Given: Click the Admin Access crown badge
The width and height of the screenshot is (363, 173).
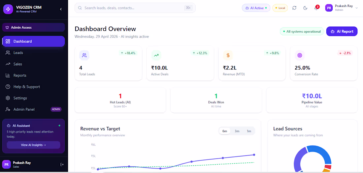Looking at the screenshot, I should pos(33,27).
